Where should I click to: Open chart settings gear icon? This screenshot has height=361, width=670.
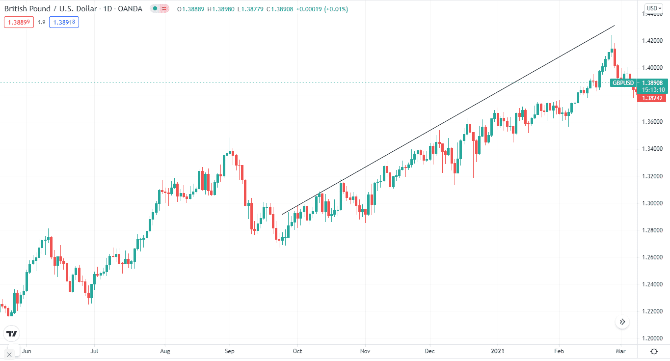(654, 351)
